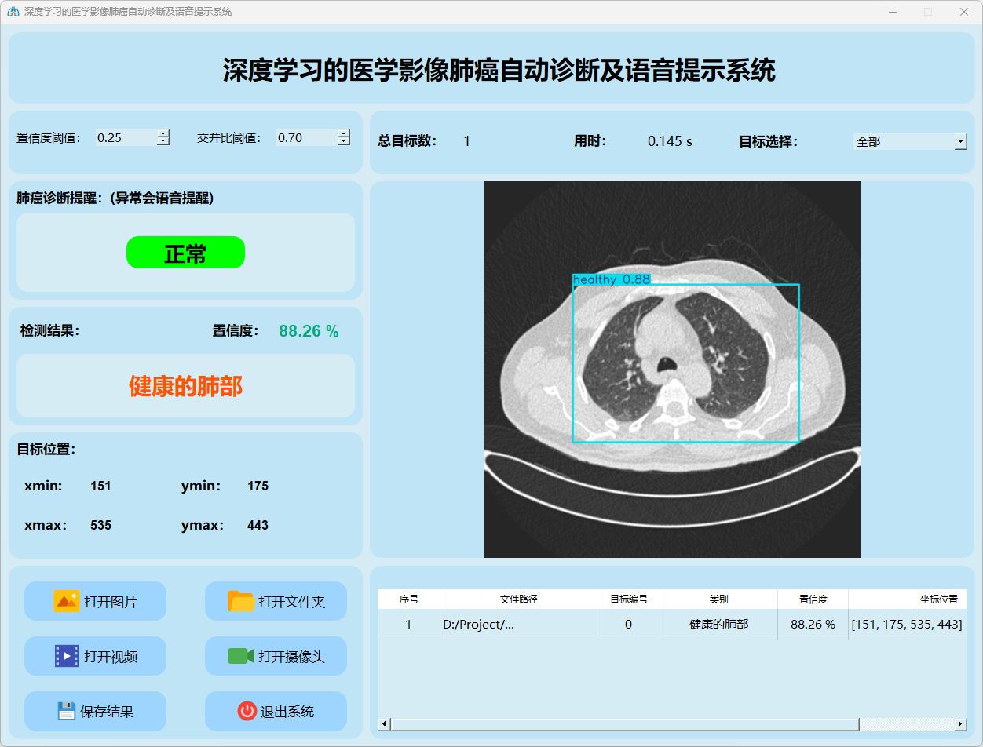The height and width of the screenshot is (747, 983).
Task: Increase the confidence threshold with up arrow
Action: [163, 133]
